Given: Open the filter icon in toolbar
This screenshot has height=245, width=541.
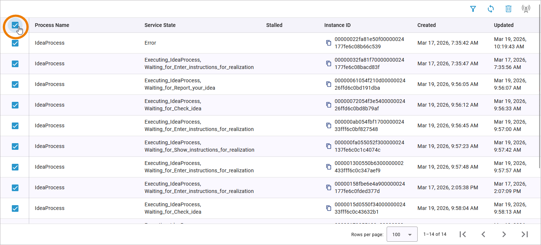Looking at the screenshot, I should pyautogui.click(x=473, y=9).
